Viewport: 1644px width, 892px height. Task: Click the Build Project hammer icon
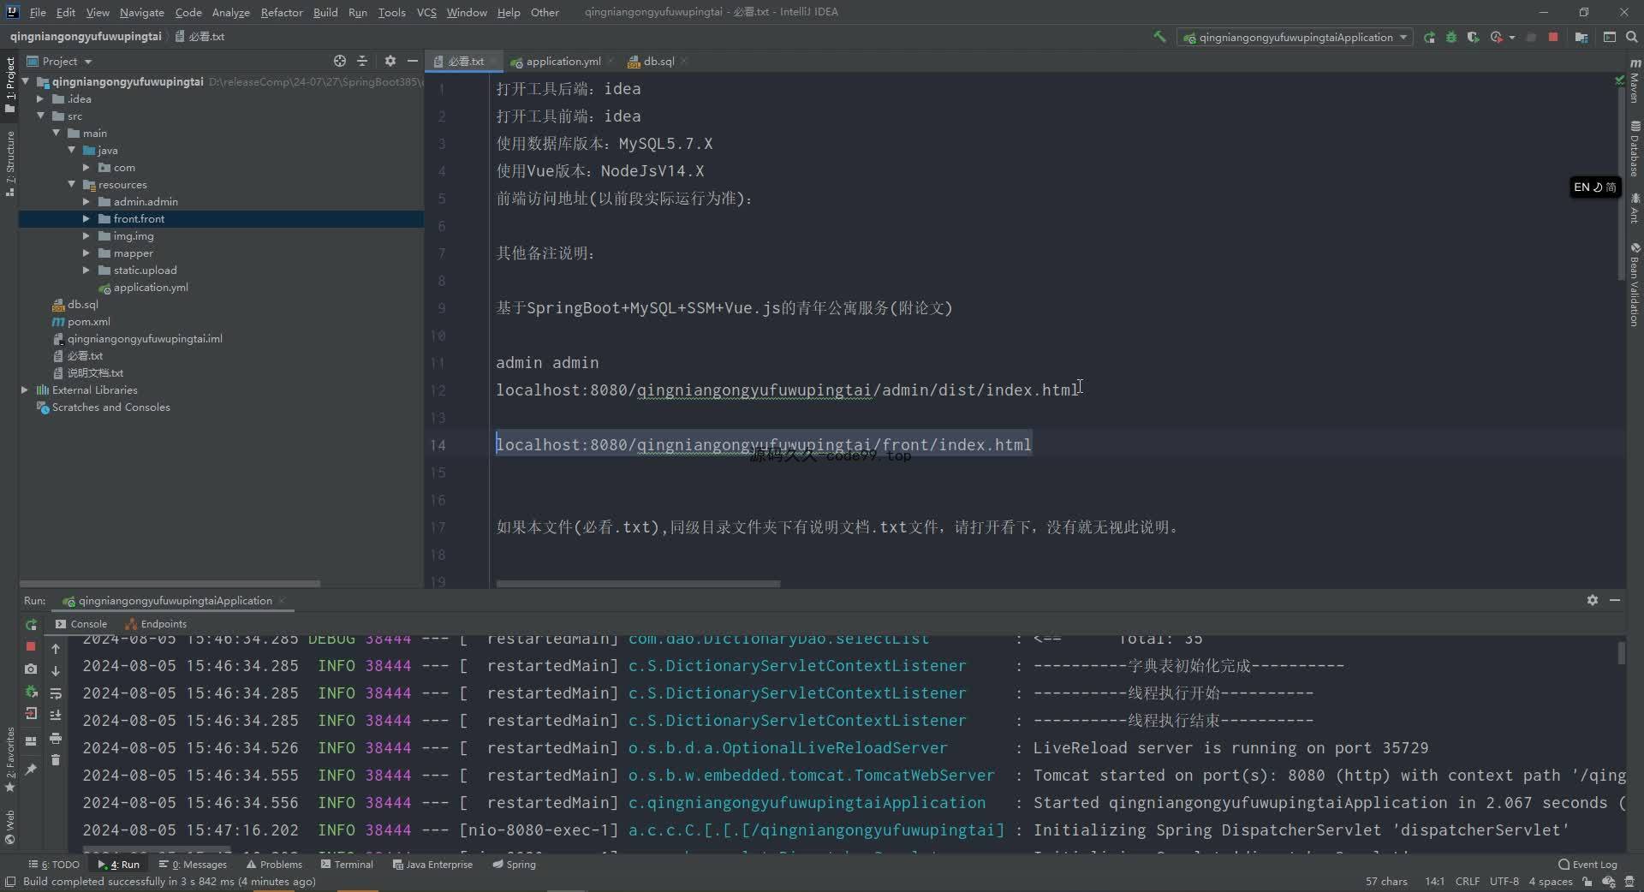[x=1159, y=37]
